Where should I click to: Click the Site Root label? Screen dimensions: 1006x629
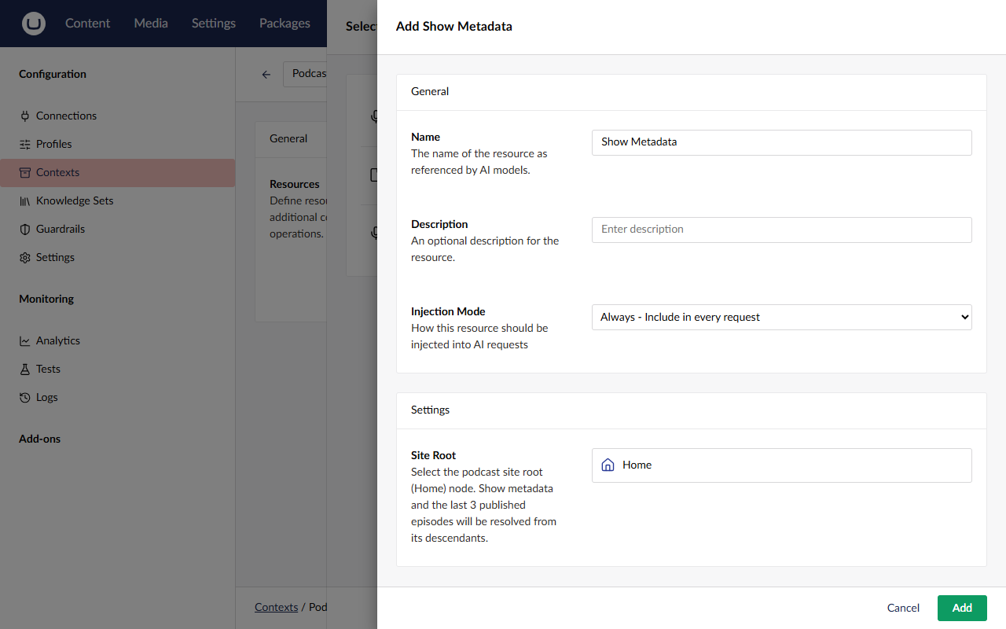434,455
